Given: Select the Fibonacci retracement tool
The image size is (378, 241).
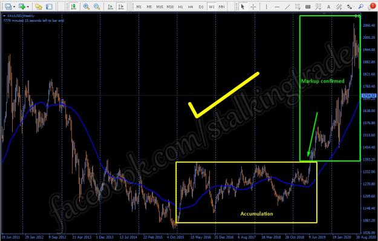Looking at the screenshot, I should (318, 7).
